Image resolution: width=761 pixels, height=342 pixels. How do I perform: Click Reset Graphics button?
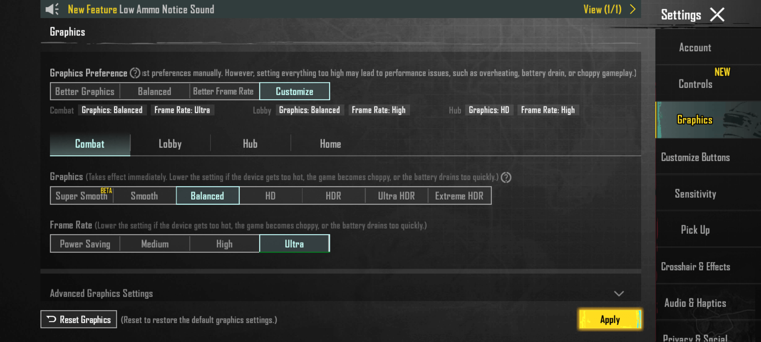tap(79, 319)
